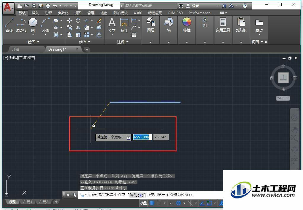The width and height of the screenshot is (303, 210).
Task: Select the Line (直线) tool
Action: 9,25
